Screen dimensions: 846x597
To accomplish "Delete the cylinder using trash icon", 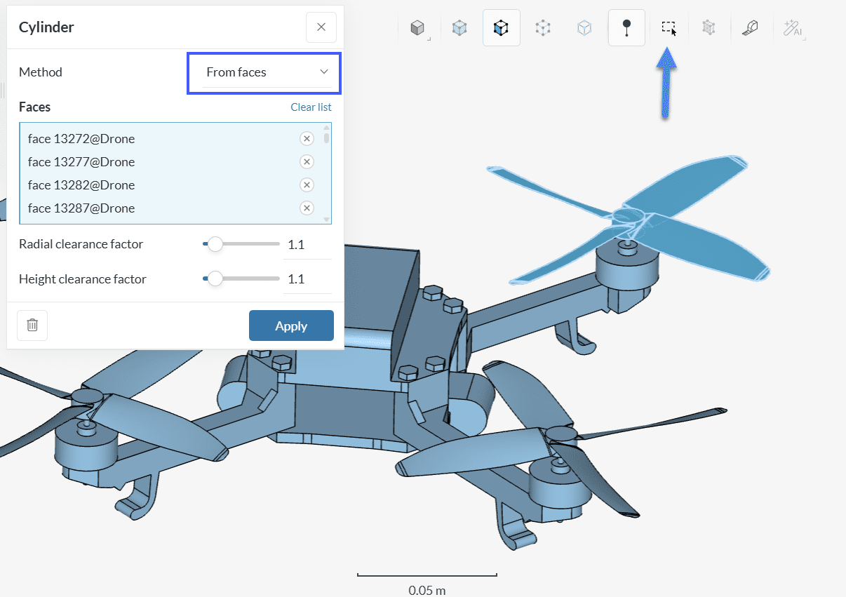I will pos(32,326).
